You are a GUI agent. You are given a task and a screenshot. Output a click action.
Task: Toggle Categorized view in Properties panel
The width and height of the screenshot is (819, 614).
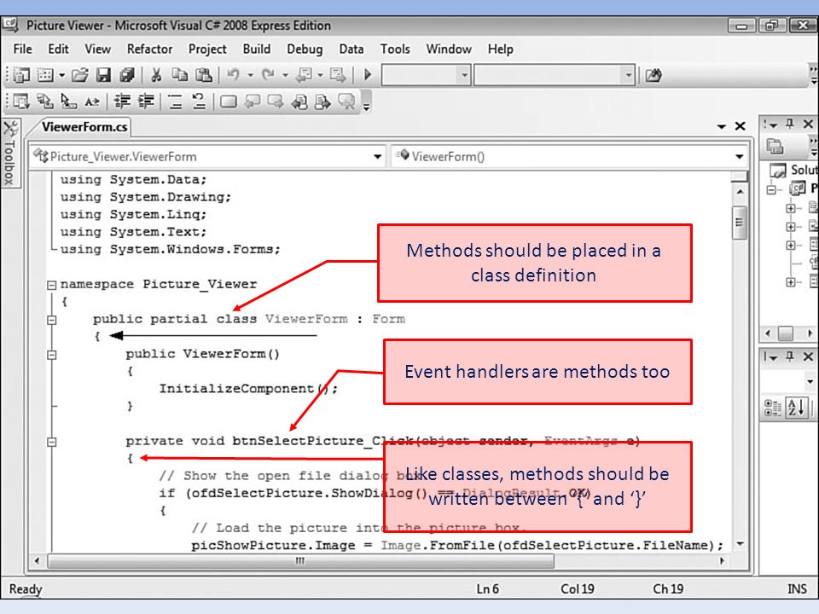[x=773, y=407]
